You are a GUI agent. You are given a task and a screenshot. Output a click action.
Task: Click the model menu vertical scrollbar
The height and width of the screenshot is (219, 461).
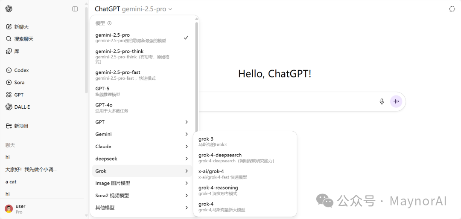(x=197, y=77)
